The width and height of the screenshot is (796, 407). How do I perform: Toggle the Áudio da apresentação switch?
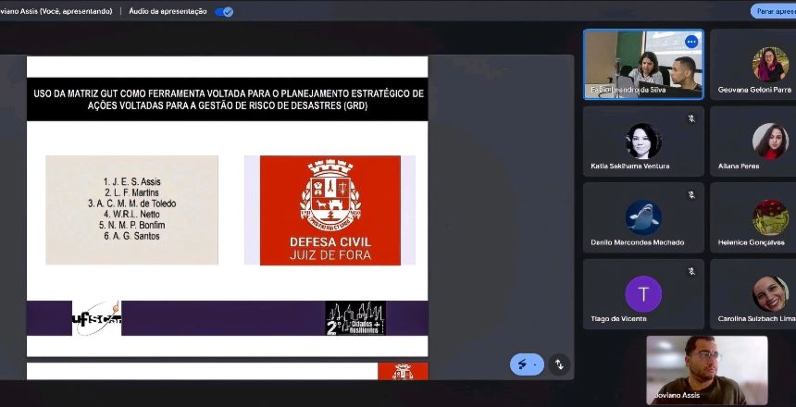224,12
